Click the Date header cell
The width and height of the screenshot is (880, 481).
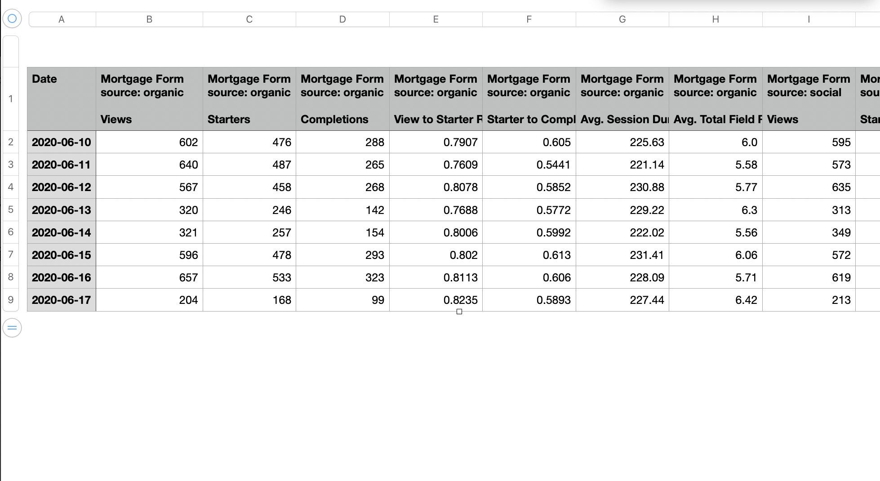pyautogui.click(x=62, y=99)
